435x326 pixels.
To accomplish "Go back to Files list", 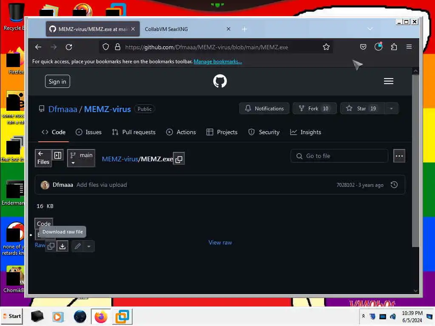I will [43, 158].
